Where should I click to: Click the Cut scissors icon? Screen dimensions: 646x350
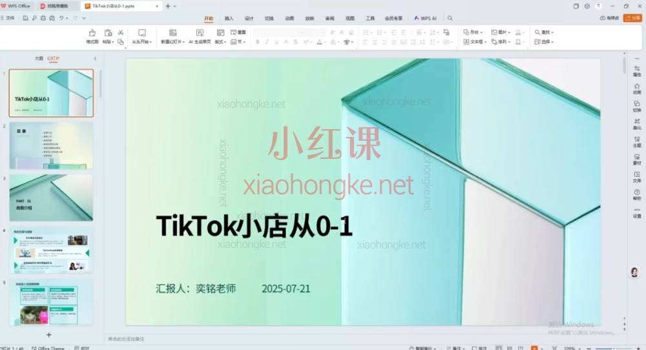tap(121, 32)
